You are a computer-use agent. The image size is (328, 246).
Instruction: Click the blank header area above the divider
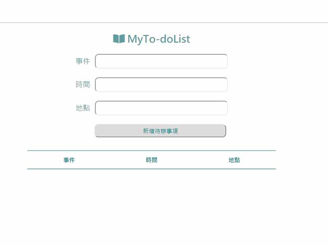[x=164, y=11]
